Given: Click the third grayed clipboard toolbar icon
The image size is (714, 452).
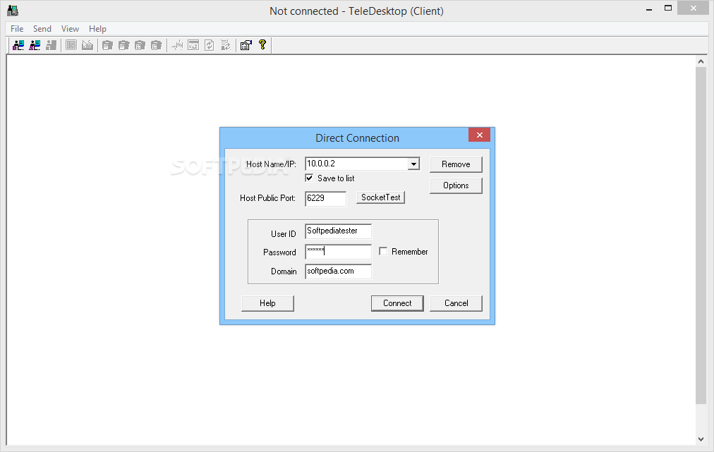Looking at the screenshot, I should (x=140, y=45).
